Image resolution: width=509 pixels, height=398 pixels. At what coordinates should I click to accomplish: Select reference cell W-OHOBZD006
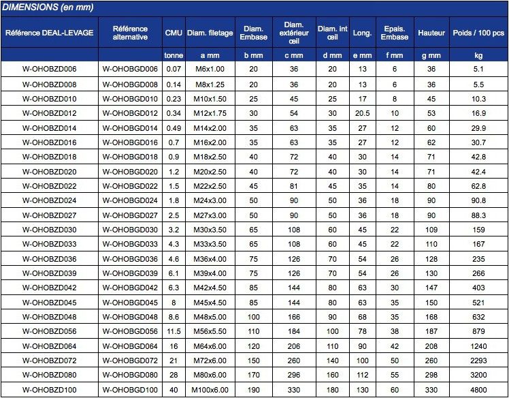click(50, 69)
